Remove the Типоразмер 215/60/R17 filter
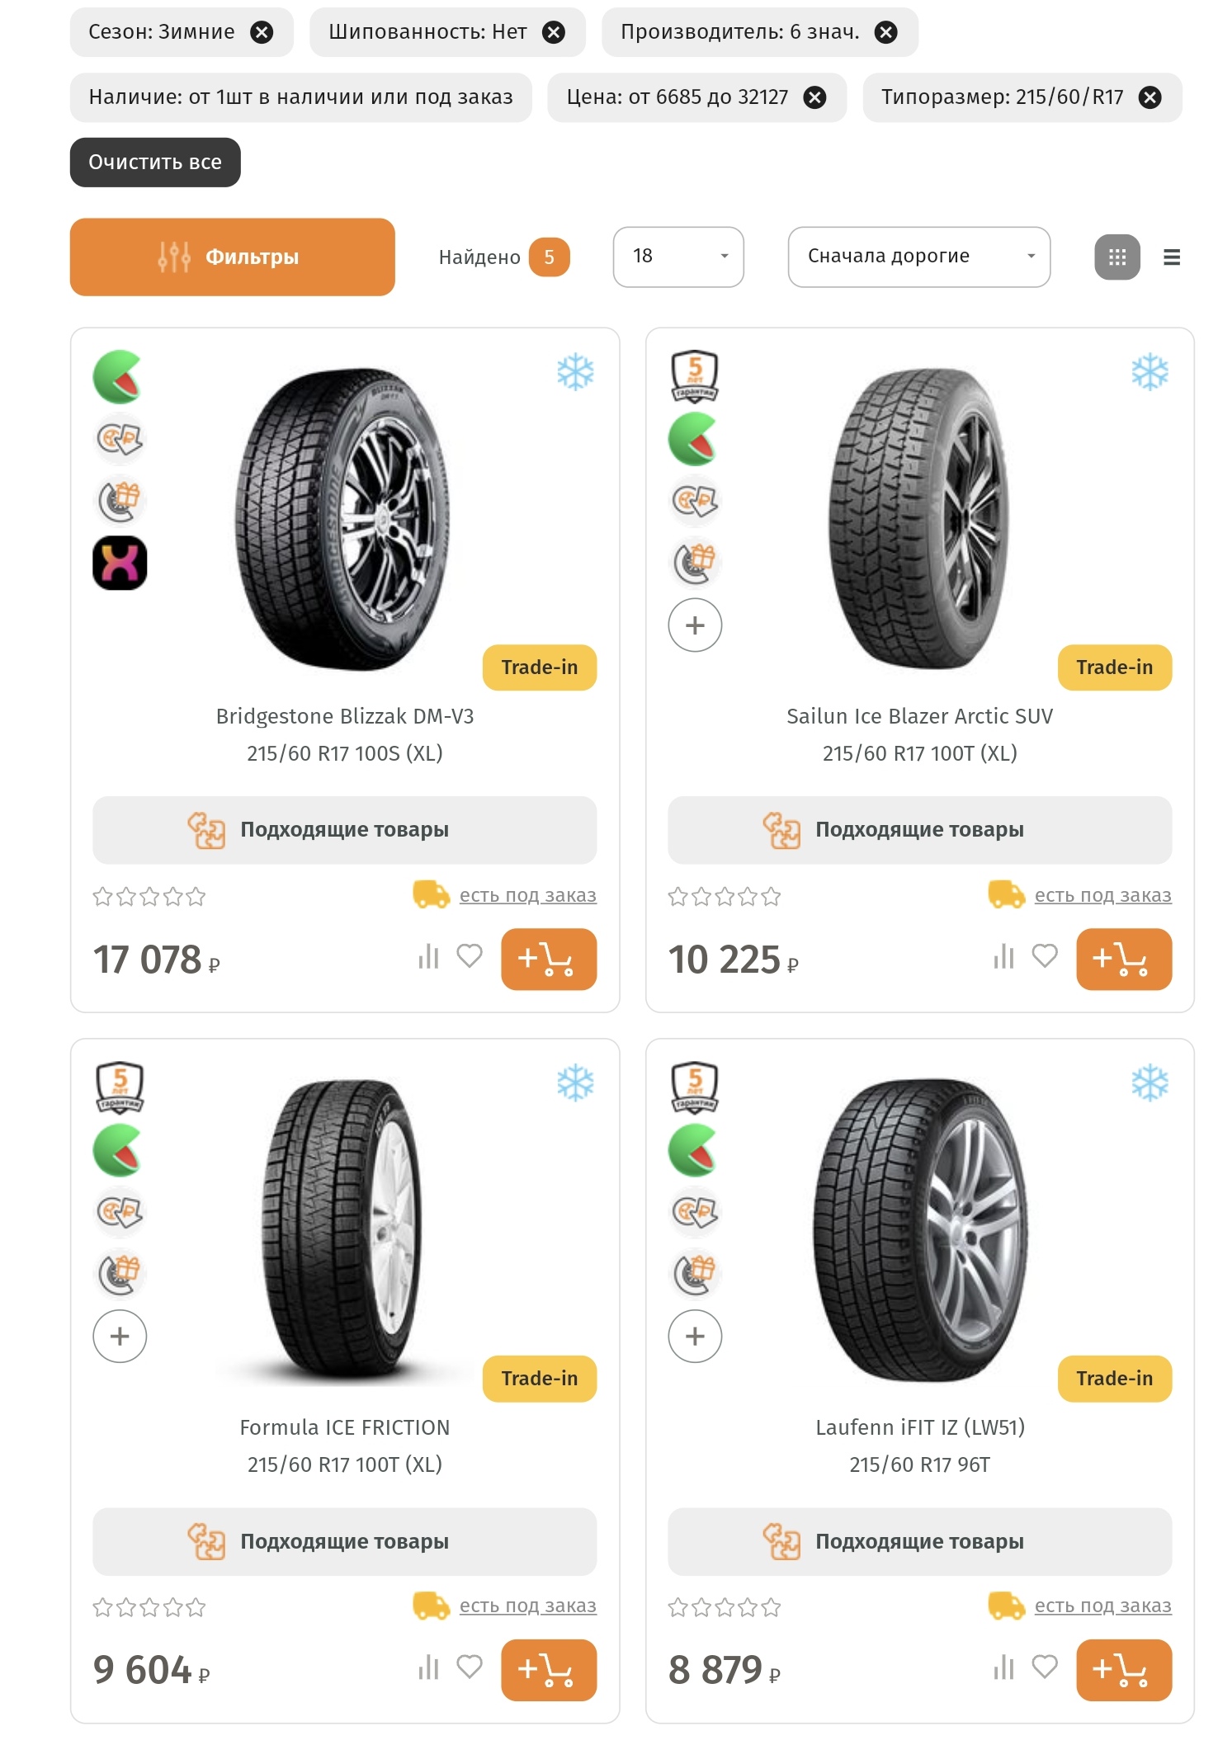Image resolution: width=1218 pixels, height=1745 pixels. 1150,97
